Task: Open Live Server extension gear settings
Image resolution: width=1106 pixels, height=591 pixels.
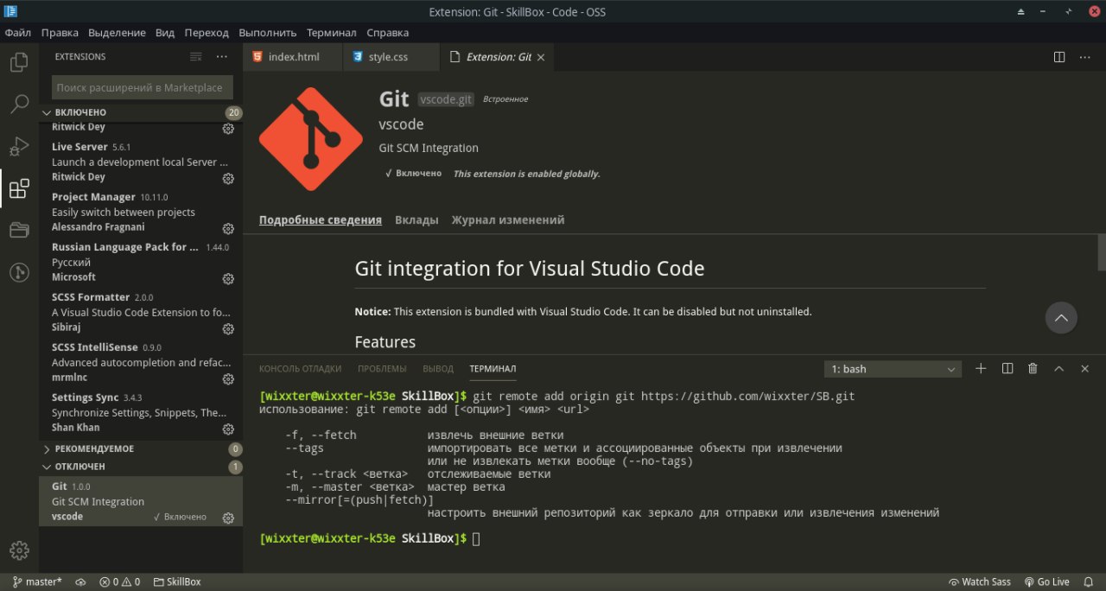Action: pyautogui.click(x=228, y=179)
